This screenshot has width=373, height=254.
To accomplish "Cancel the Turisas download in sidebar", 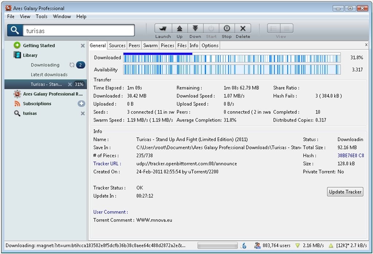I will tap(70, 84).
